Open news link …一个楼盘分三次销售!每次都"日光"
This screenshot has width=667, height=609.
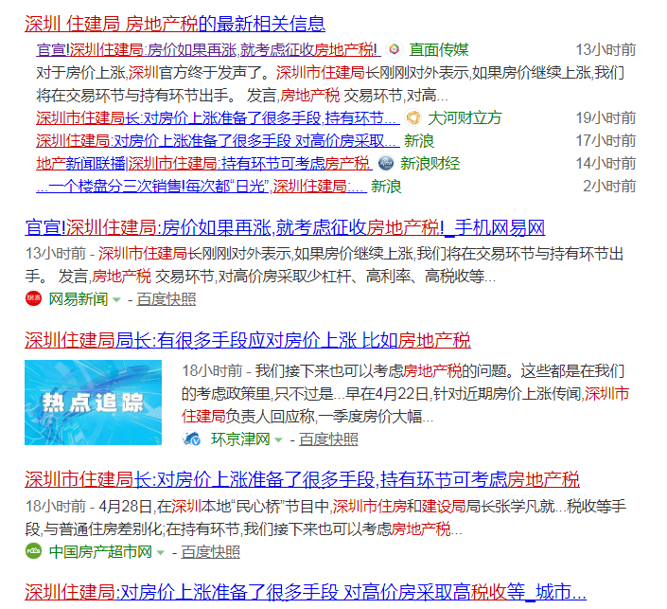pyautogui.click(x=202, y=186)
